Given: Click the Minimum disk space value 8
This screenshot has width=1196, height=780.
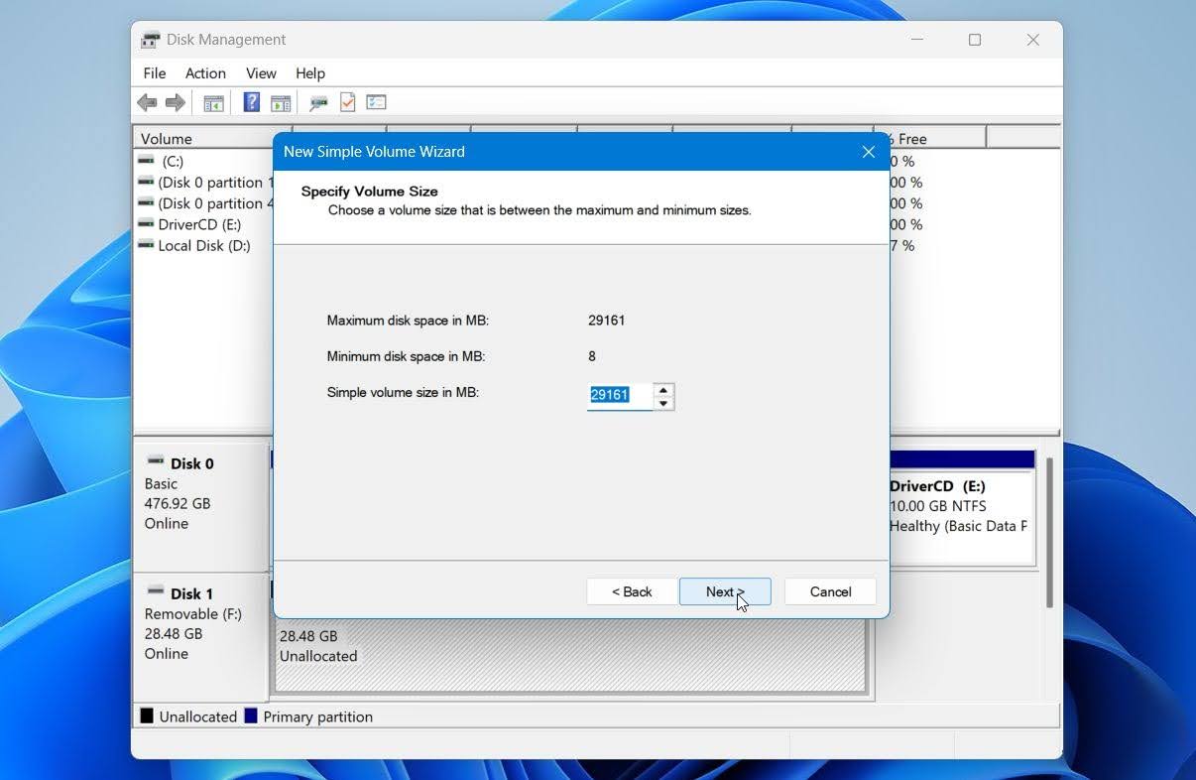Looking at the screenshot, I should (x=592, y=356).
